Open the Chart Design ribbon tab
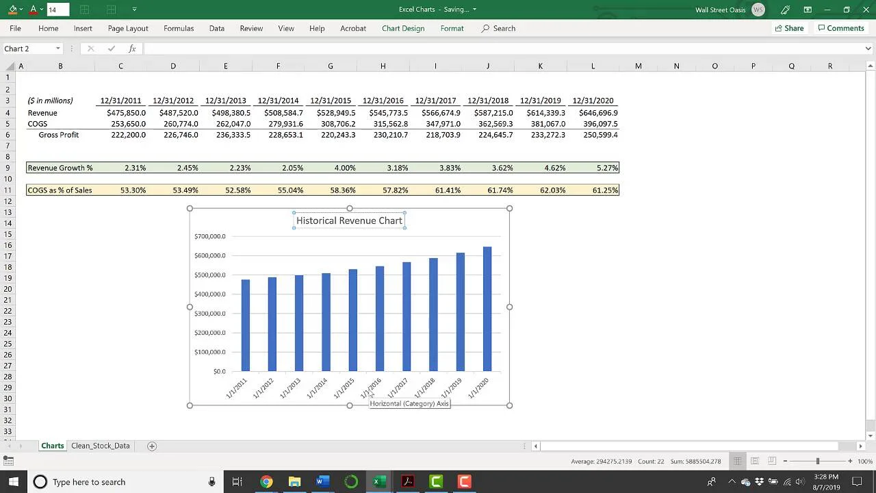Image resolution: width=876 pixels, height=493 pixels. point(402,28)
